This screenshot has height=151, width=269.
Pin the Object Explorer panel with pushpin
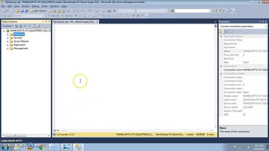[46, 21]
